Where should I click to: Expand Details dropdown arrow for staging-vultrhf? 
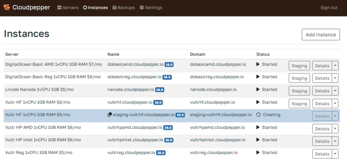pyautogui.click(x=335, y=116)
